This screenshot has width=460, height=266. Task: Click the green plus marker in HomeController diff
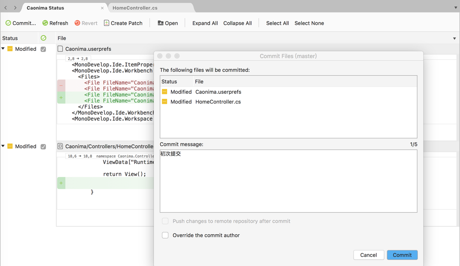point(61,183)
